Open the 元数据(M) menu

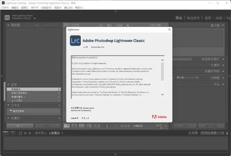coord(46,8)
